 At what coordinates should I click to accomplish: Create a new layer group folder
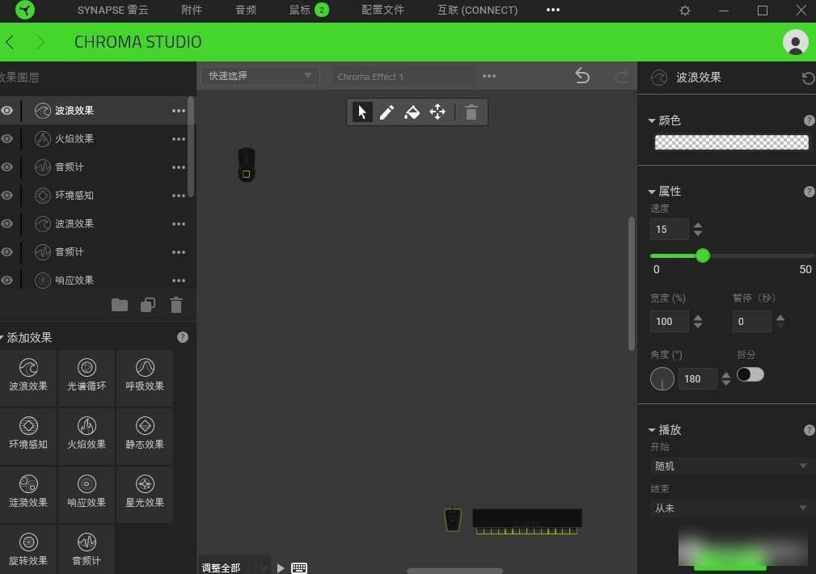pyautogui.click(x=120, y=305)
